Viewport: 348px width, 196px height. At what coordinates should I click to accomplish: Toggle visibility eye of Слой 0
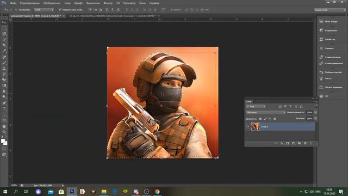248,126
